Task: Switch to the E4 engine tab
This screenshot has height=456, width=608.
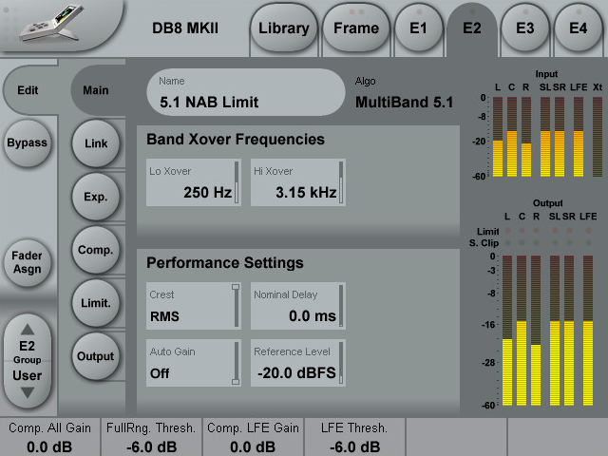Action: [578, 28]
